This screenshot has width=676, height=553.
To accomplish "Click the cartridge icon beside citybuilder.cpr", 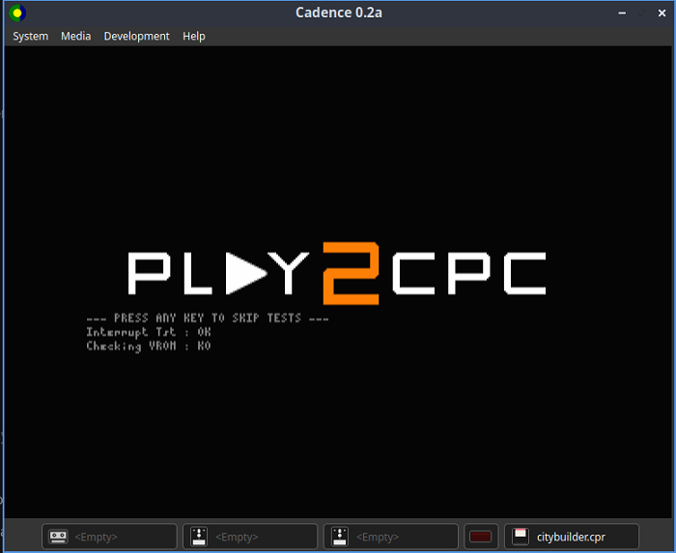I will 521,537.
